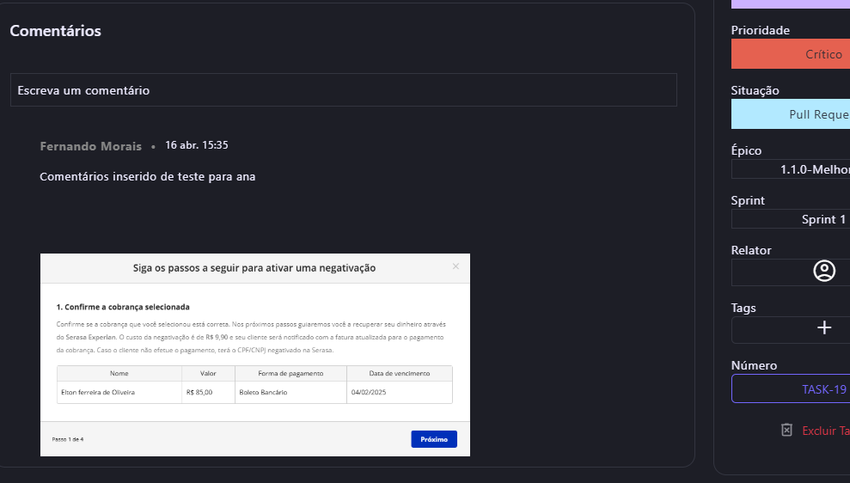The image size is (850, 483).
Task: Click the Comentários section heading
Action: click(x=55, y=31)
